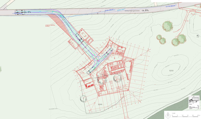
Task: Select the truck vehicle diagram in legend
Action: (194, 99)
